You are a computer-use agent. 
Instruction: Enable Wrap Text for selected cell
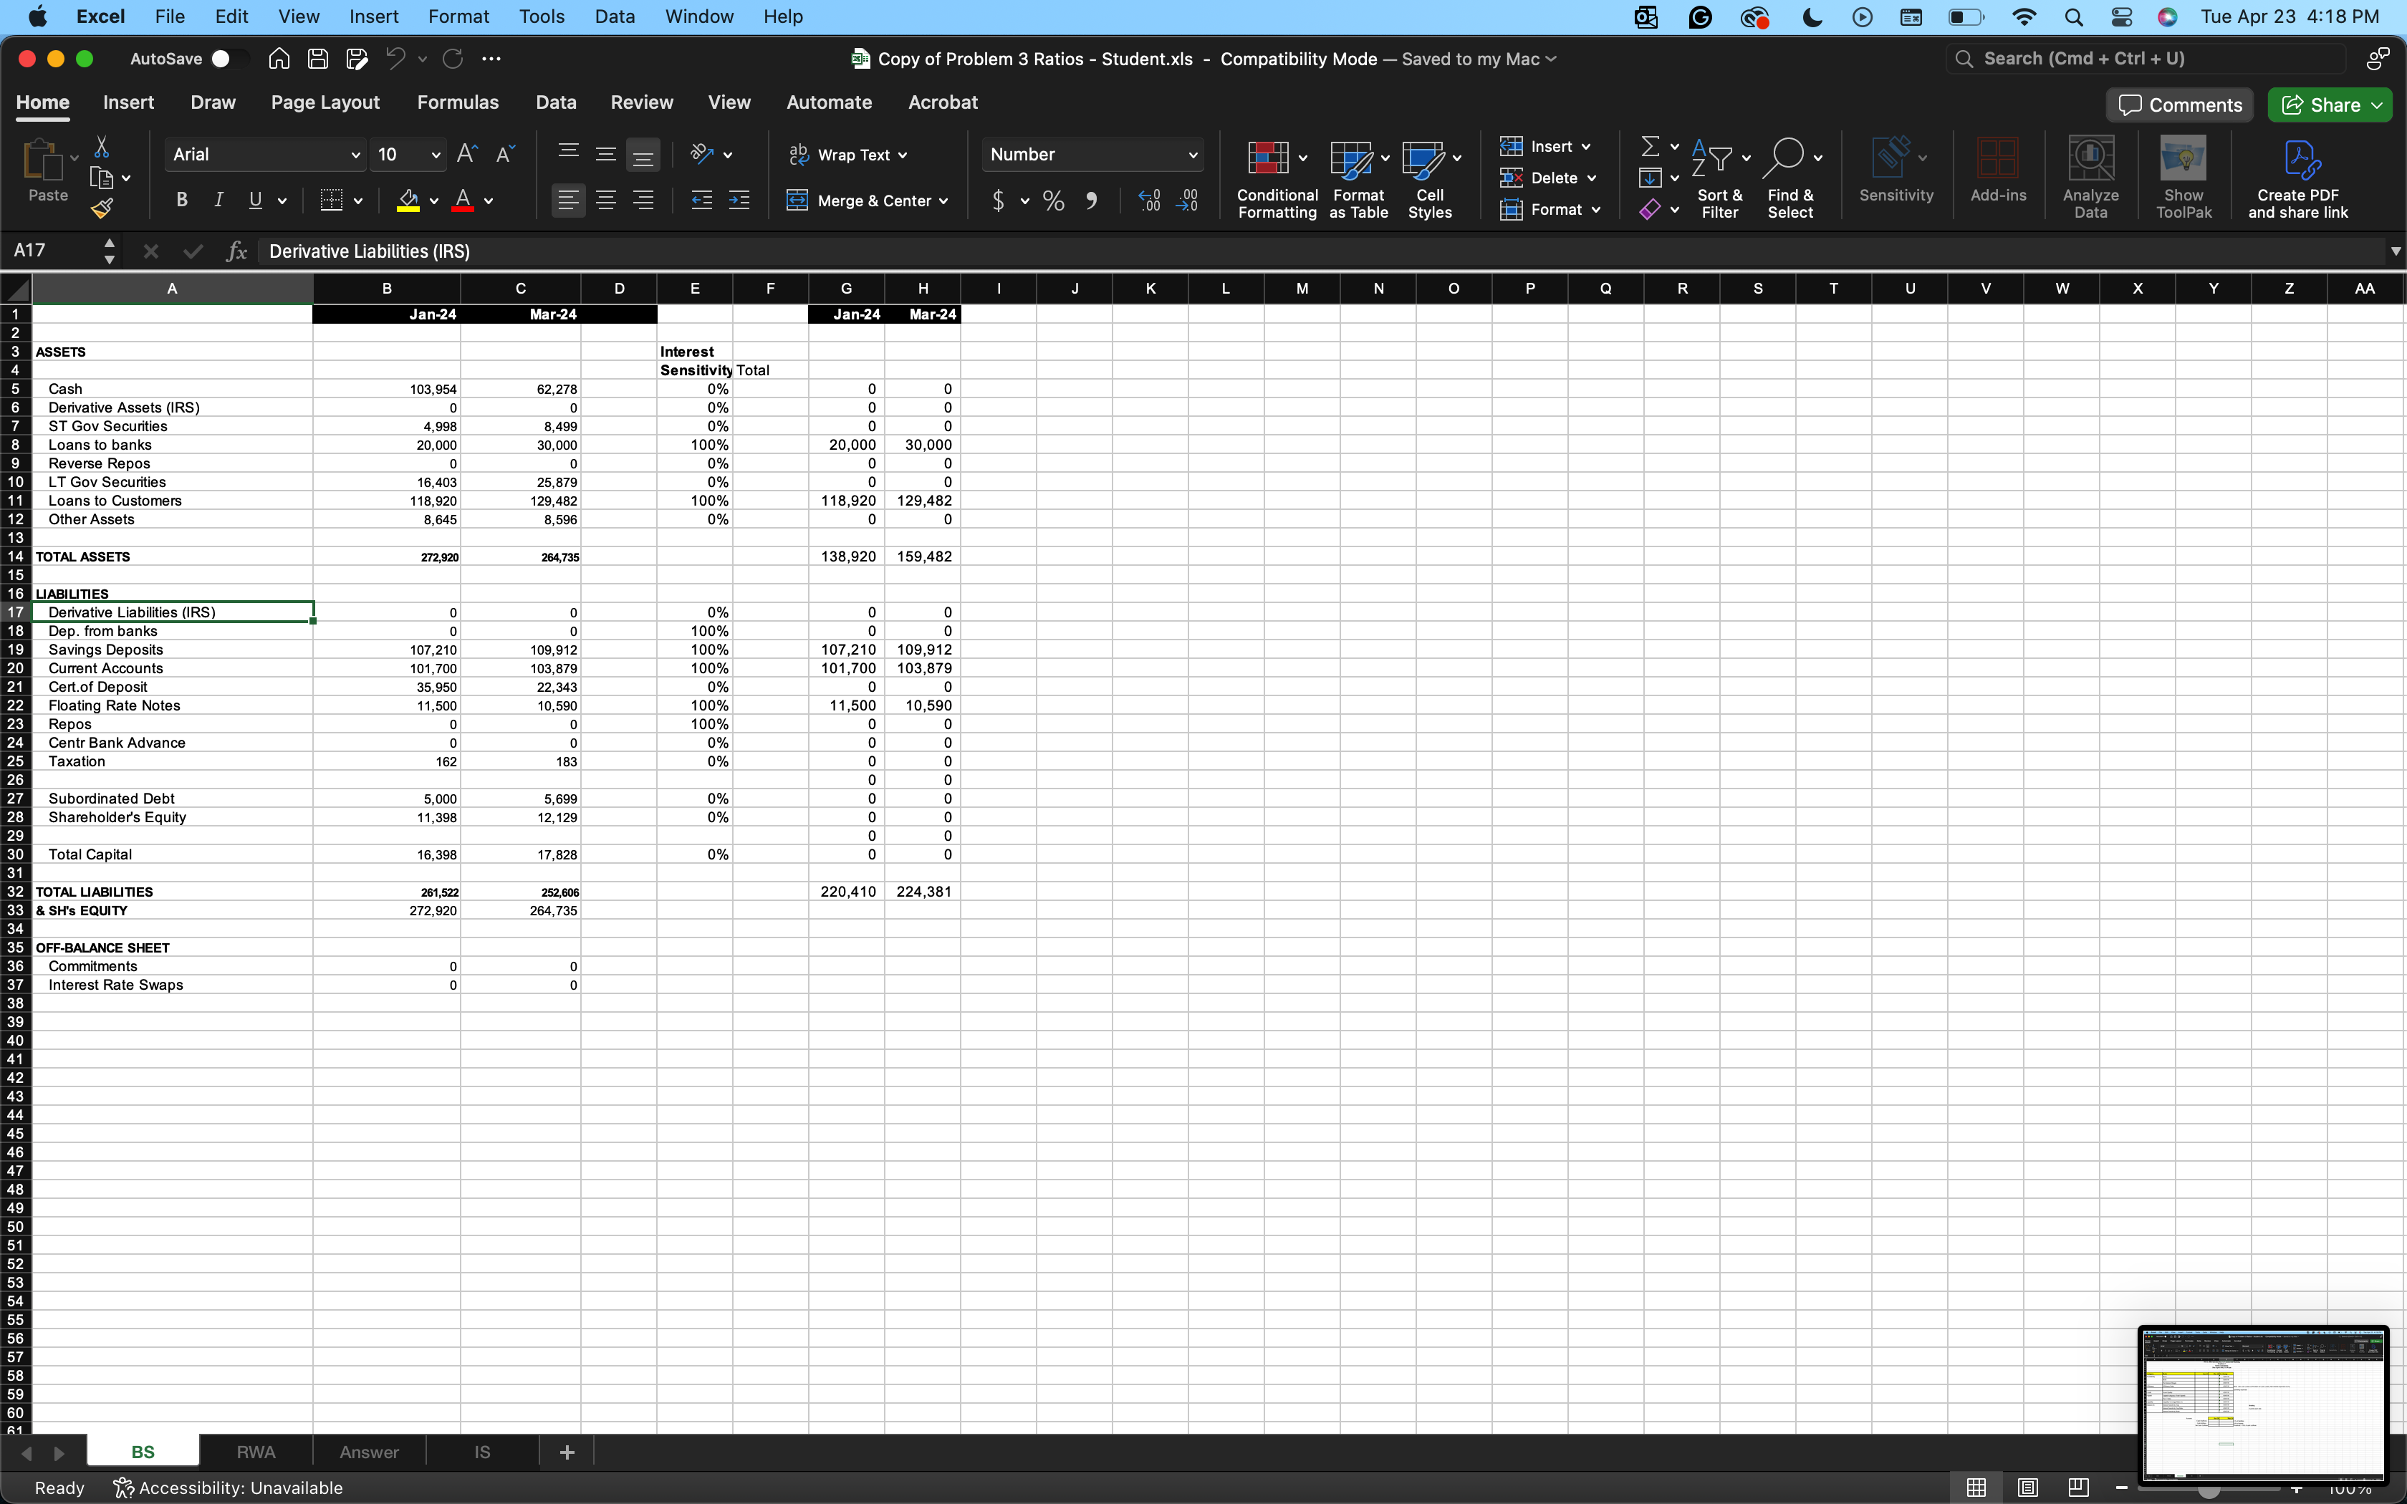[x=847, y=154]
